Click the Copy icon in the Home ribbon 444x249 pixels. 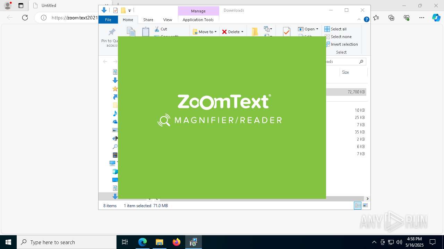coord(131,32)
